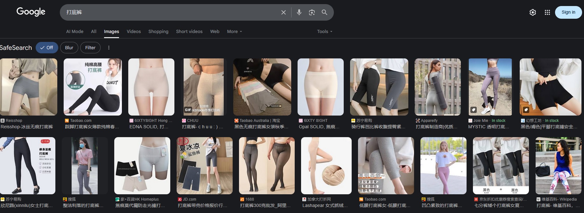Screen dimensions: 584x213
Task: Click the 加拿大打折网 source name
Action: [x=319, y=199]
